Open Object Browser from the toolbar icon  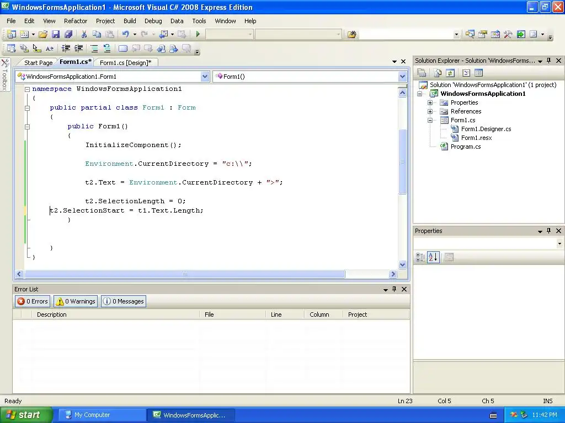point(495,34)
